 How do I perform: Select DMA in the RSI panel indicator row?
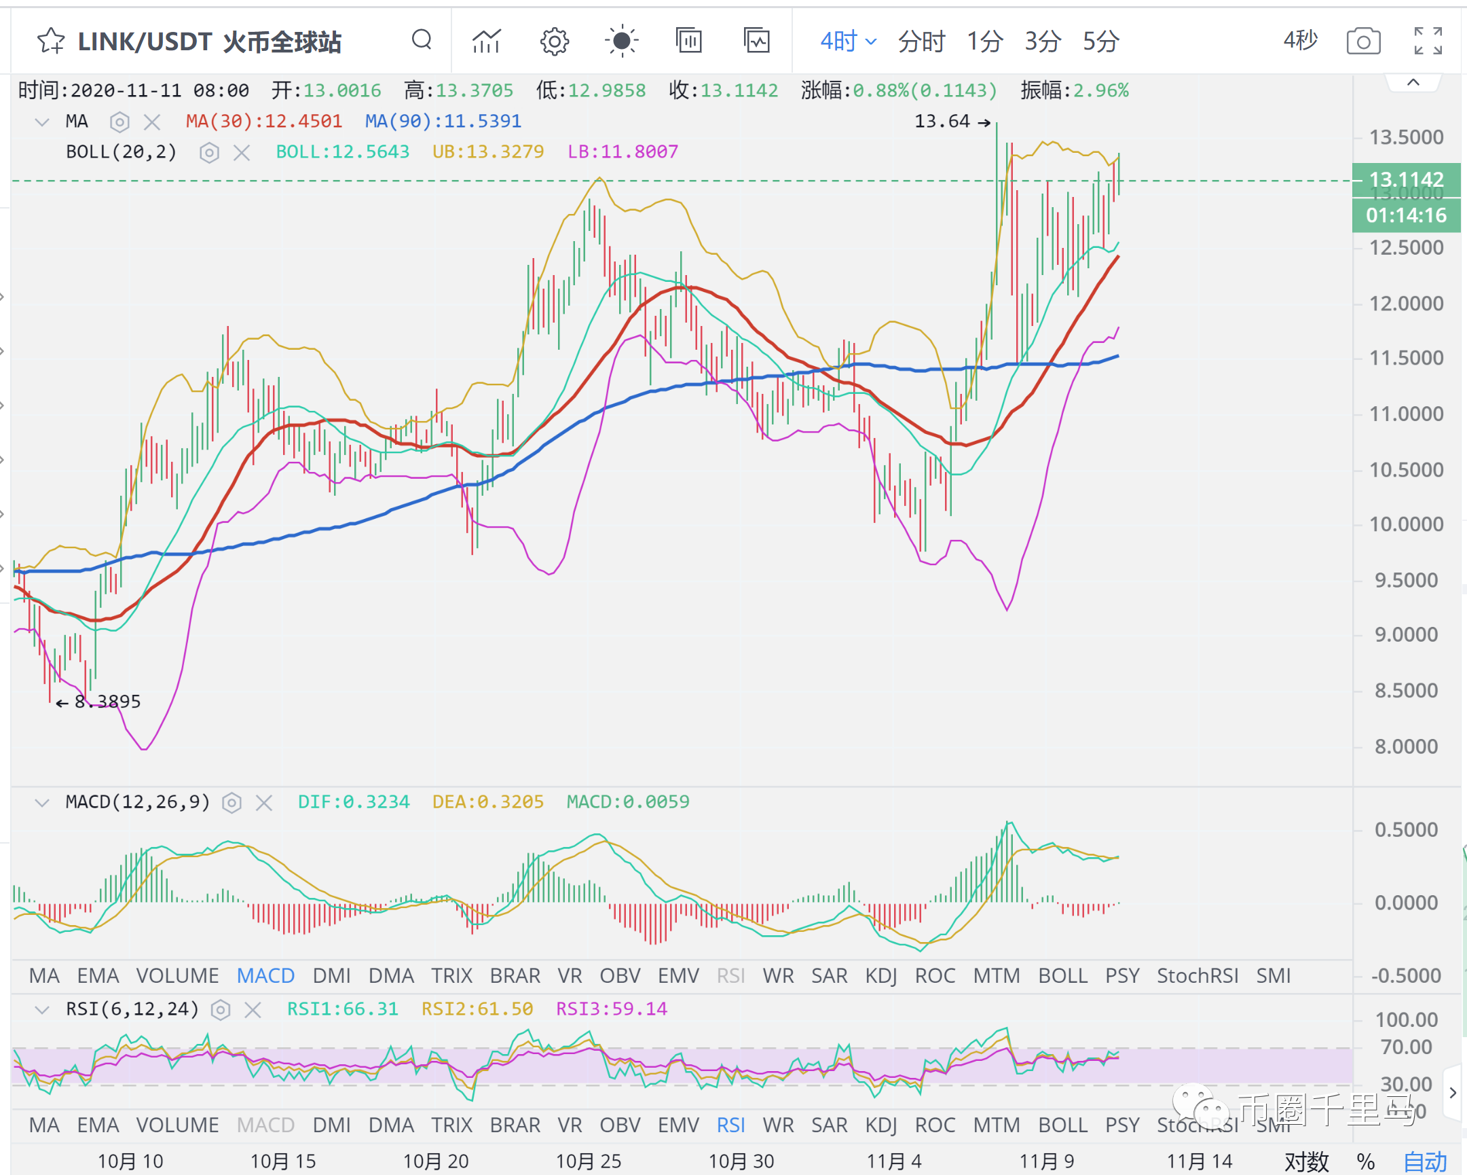pos(390,1125)
